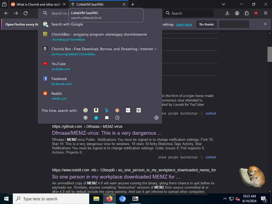Click Windows 'Type here to search' box

pos(51,199)
